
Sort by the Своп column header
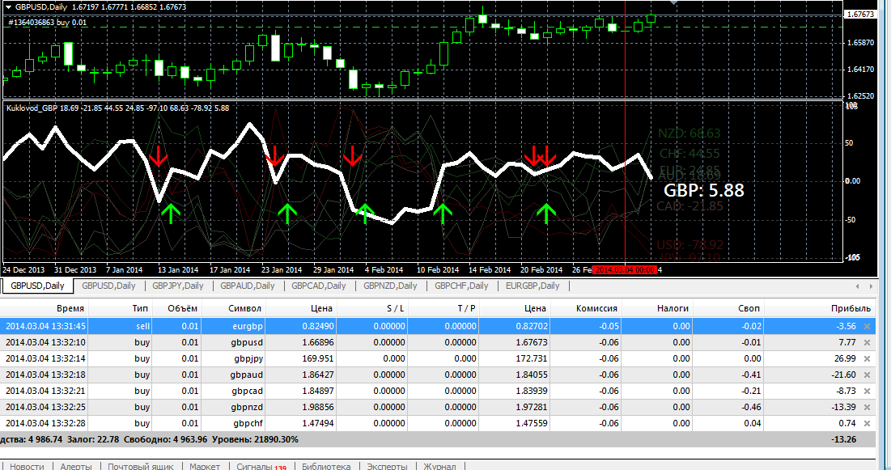[749, 308]
